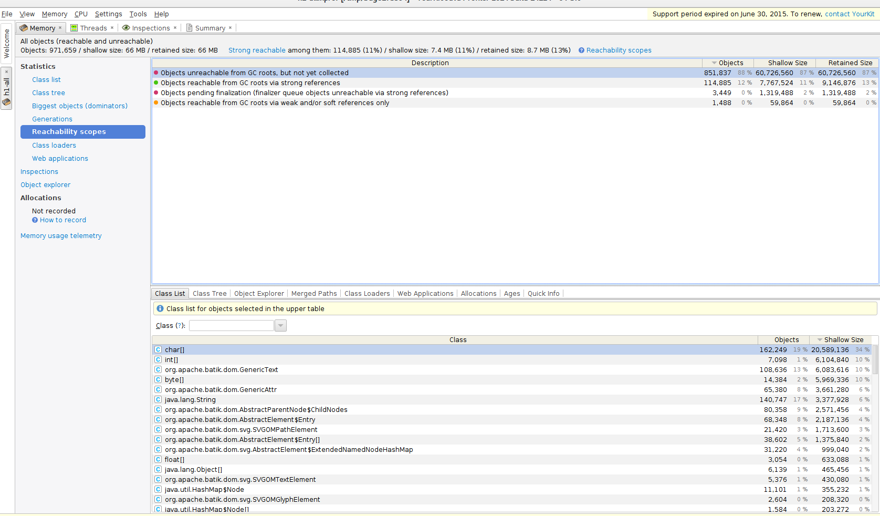The image size is (880, 516).
Task: Click the Inspections tab eye icon
Action: coord(126,28)
